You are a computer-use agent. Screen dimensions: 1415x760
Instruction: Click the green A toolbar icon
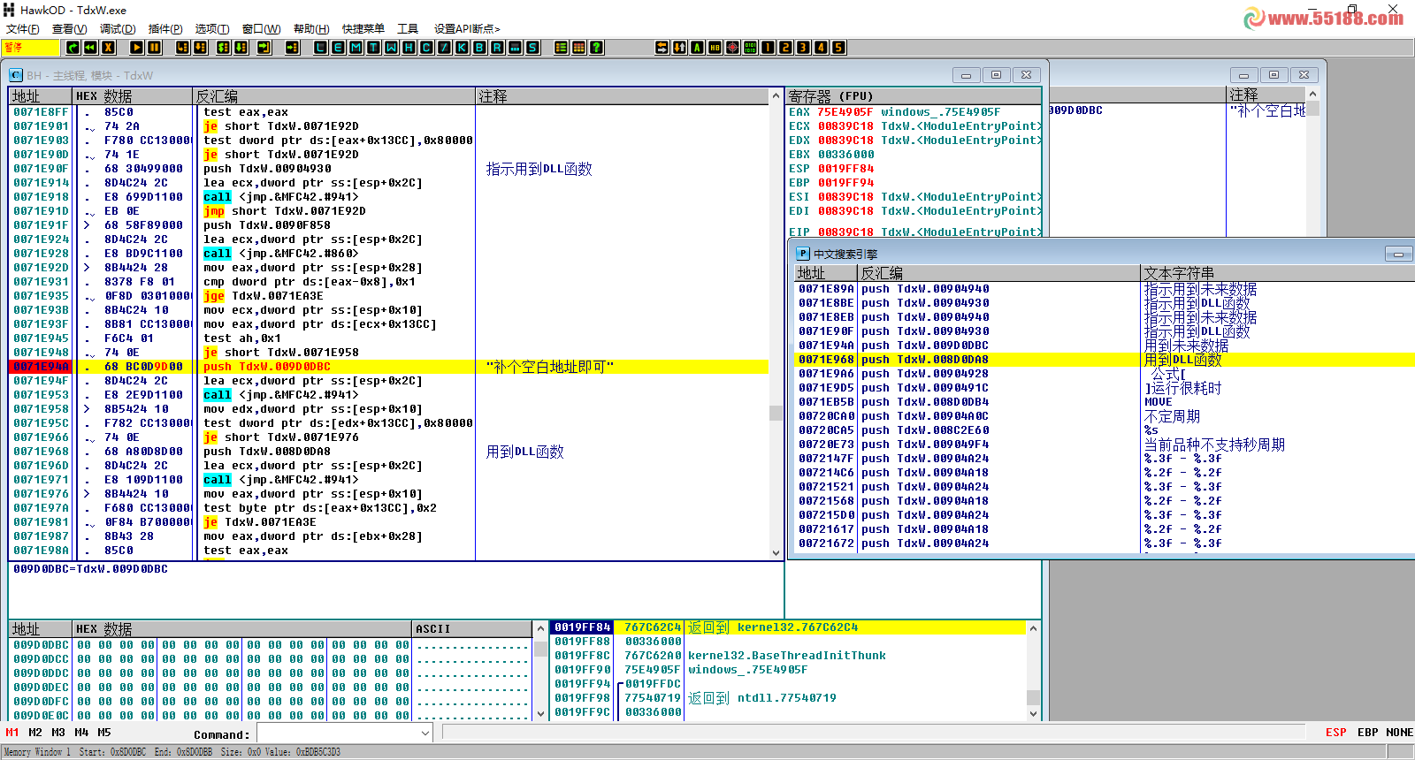coord(698,48)
